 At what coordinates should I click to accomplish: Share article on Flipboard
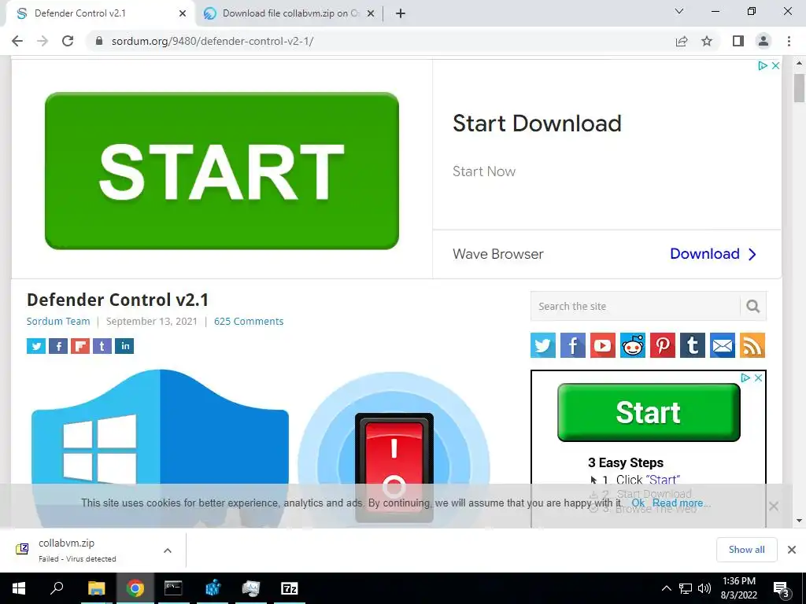coord(80,346)
